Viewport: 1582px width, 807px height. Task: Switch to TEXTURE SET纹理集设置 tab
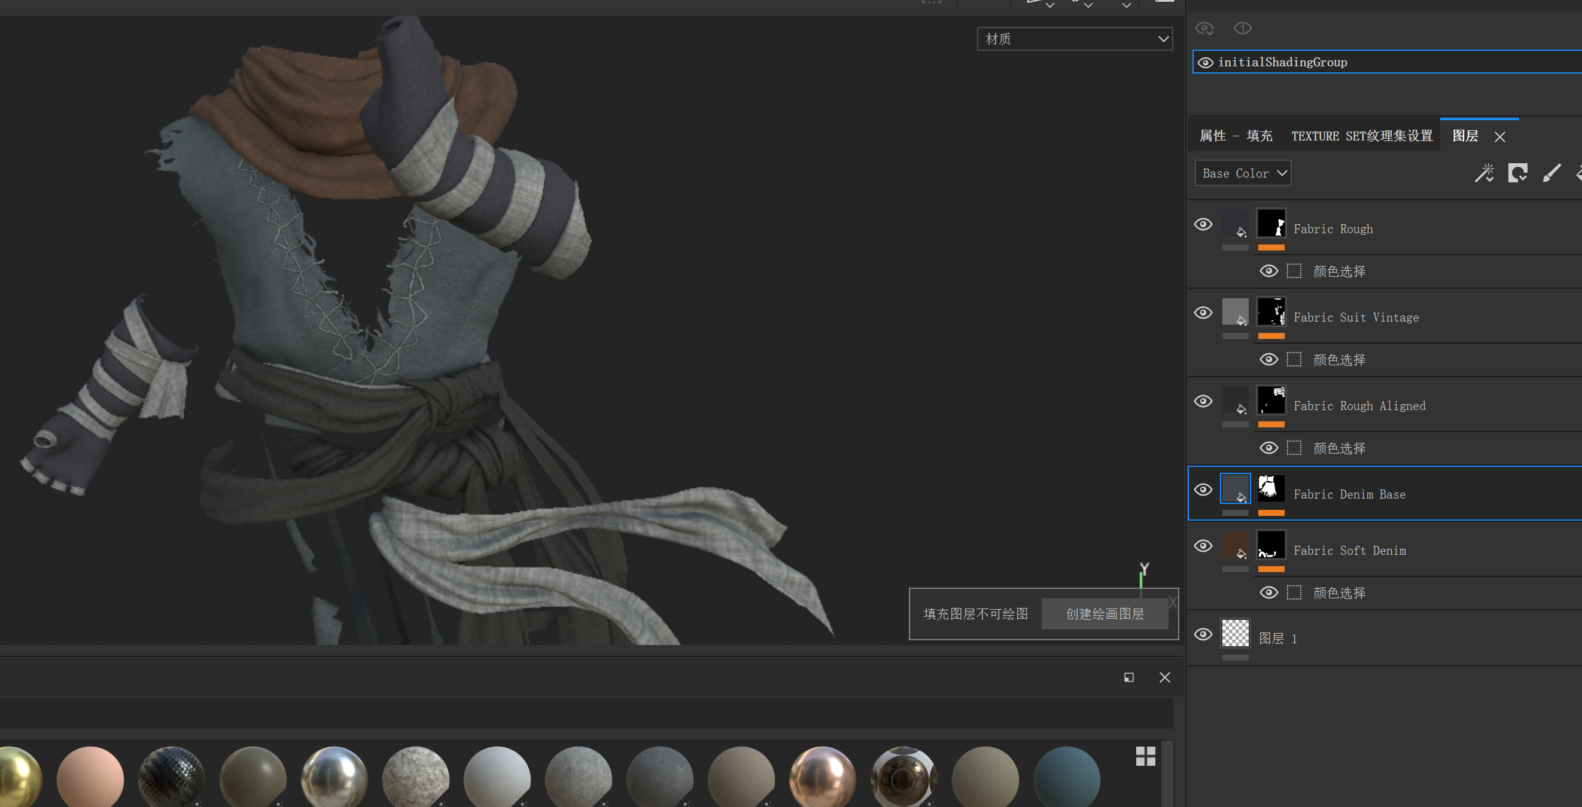1362,136
